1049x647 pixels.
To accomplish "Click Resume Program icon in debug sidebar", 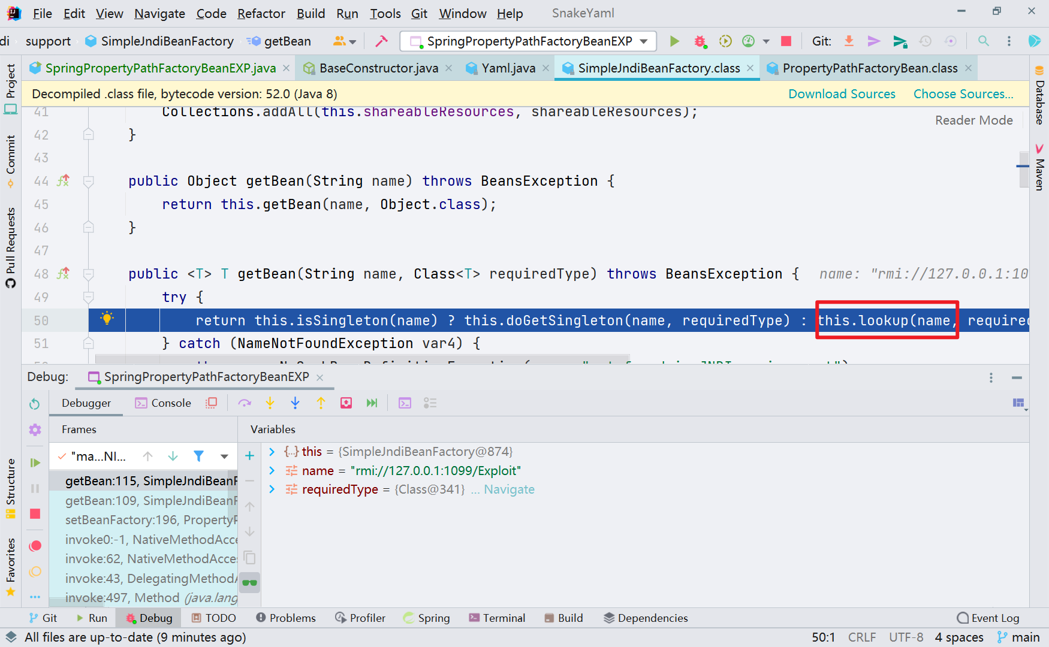I will [x=35, y=462].
